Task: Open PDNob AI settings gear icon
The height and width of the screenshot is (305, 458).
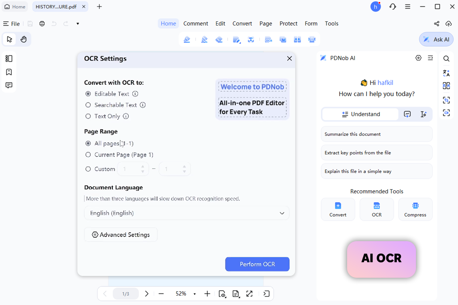Action: point(419,58)
